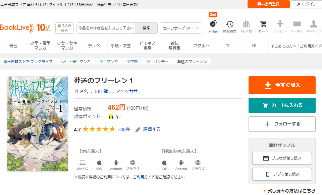The image size is (322, 195).
Task: Click author link 山田鐘人
Action: point(103,91)
